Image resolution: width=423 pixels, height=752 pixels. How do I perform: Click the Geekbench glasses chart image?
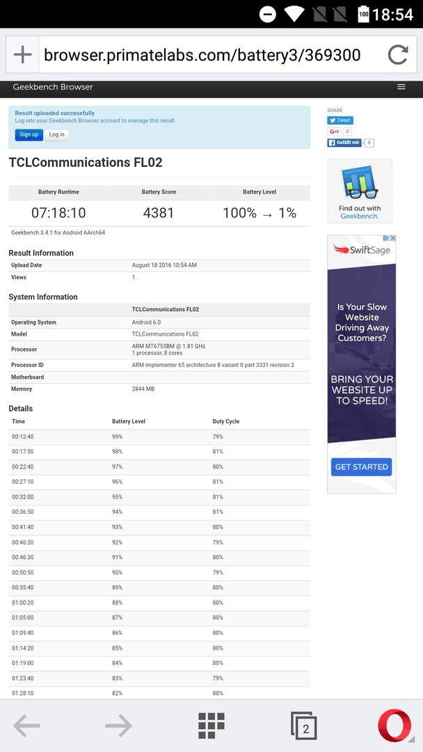point(360,183)
